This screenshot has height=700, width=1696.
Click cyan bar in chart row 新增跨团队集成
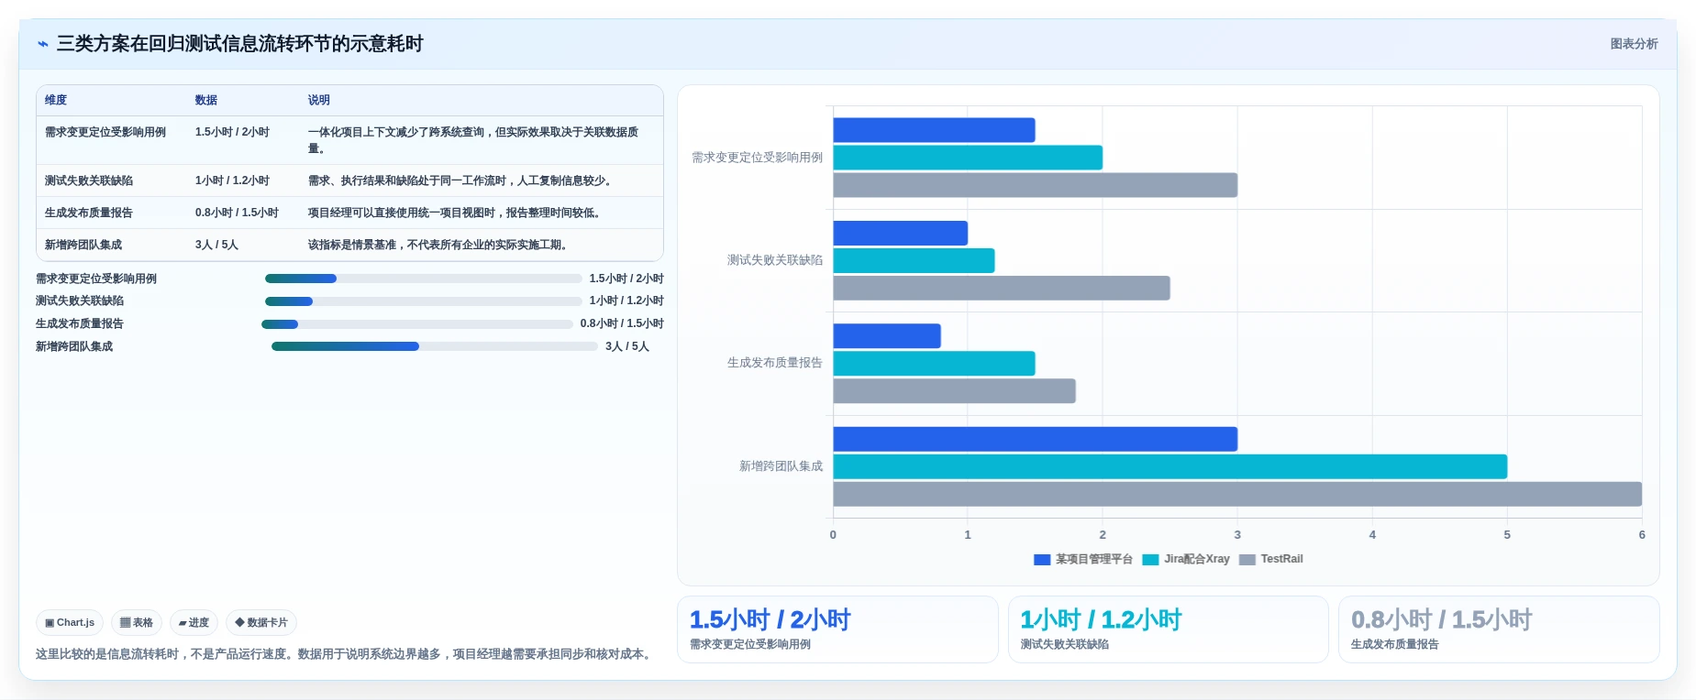click(x=1169, y=466)
